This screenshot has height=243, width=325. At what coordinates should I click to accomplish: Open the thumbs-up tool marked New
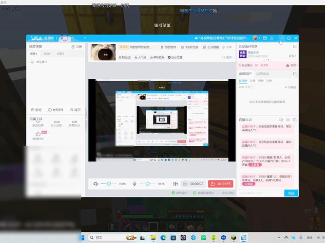pos(38,136)
